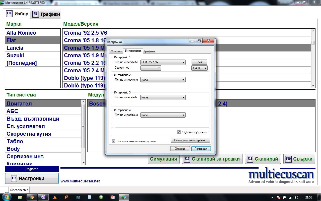Open the Calculator taskbar icon
Screen dimensions: 321x201
point(90,197)
